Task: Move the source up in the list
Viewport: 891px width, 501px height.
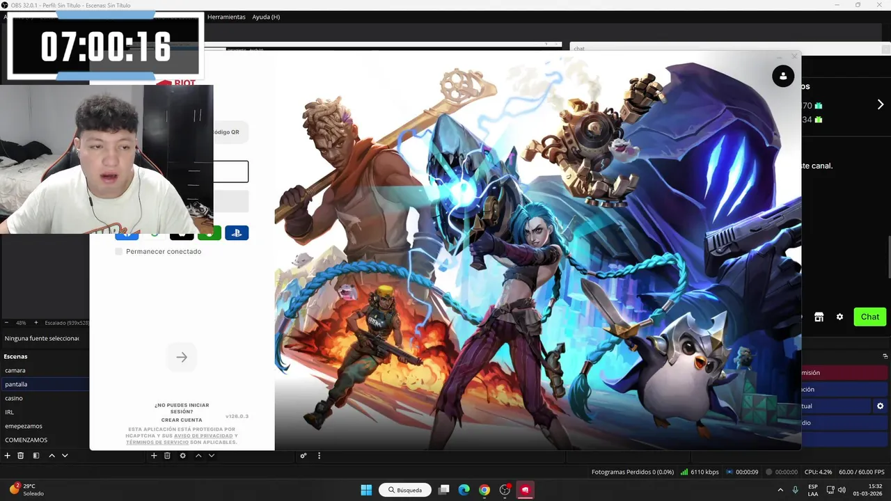Action: pyautogui.click(x=198, y=456)
